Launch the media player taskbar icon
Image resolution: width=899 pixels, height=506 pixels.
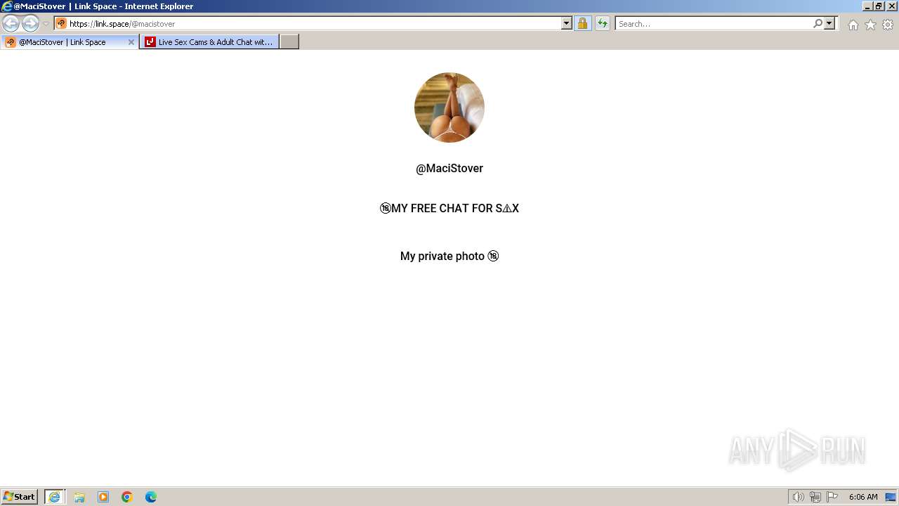tap(103, 497)
